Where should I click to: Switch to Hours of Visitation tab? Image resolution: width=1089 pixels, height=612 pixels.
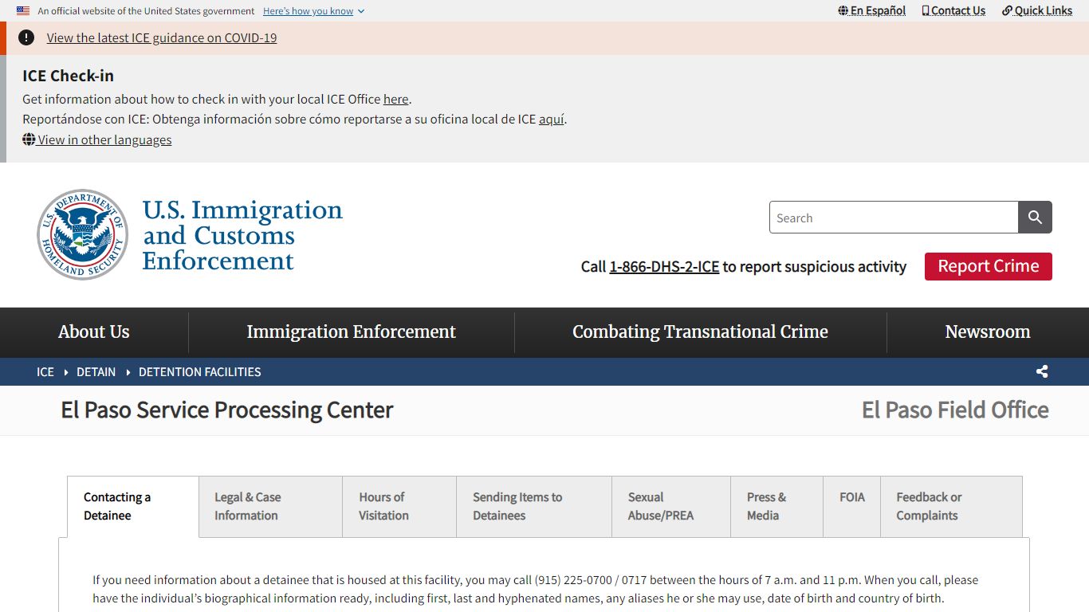pyautogui.click(x=399, y=507)
